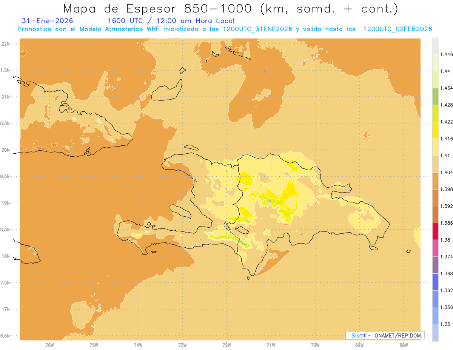
Task: Click the '1.404' legend value
Action: point(447,172)
